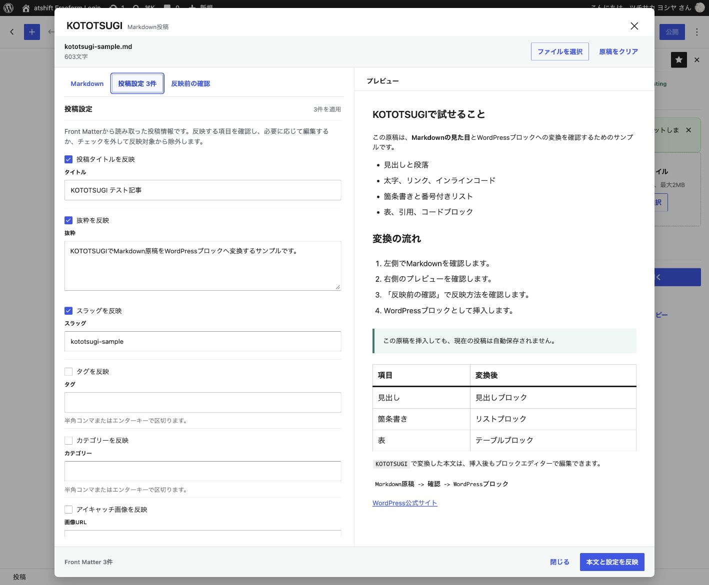Image resolution: width=709 pixels, height=585 pixels.
Task: Enable the タグを反映 checkbox
Action: tap(68, 372)
